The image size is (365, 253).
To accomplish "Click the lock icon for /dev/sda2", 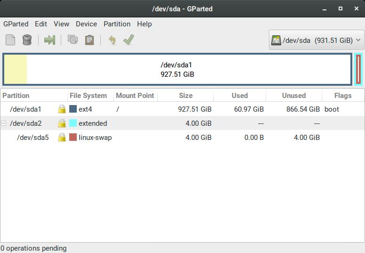I will pos(62,123).
